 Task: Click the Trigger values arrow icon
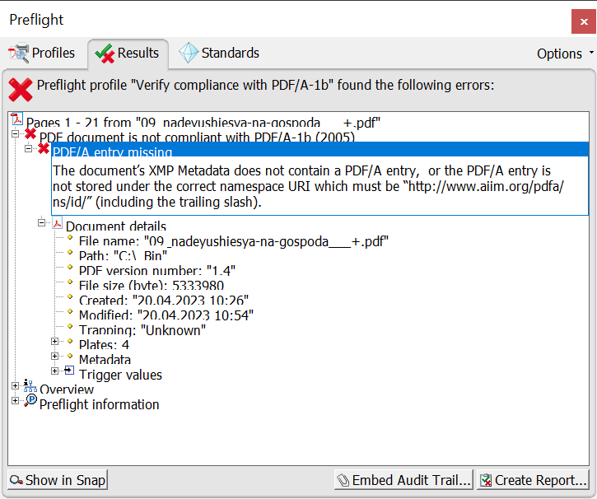(x=69, y=371)
